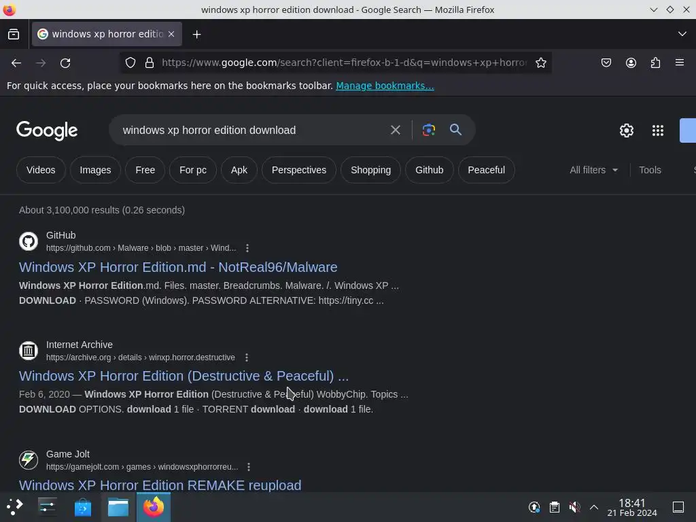Apply the Free filter chip
The image size is (696, 522).
[x=145, y=170]
